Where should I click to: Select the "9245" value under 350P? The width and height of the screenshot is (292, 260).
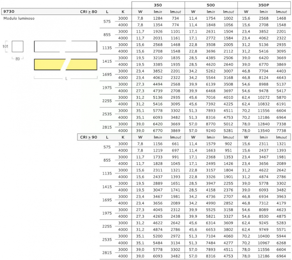(x=264, y=223)
